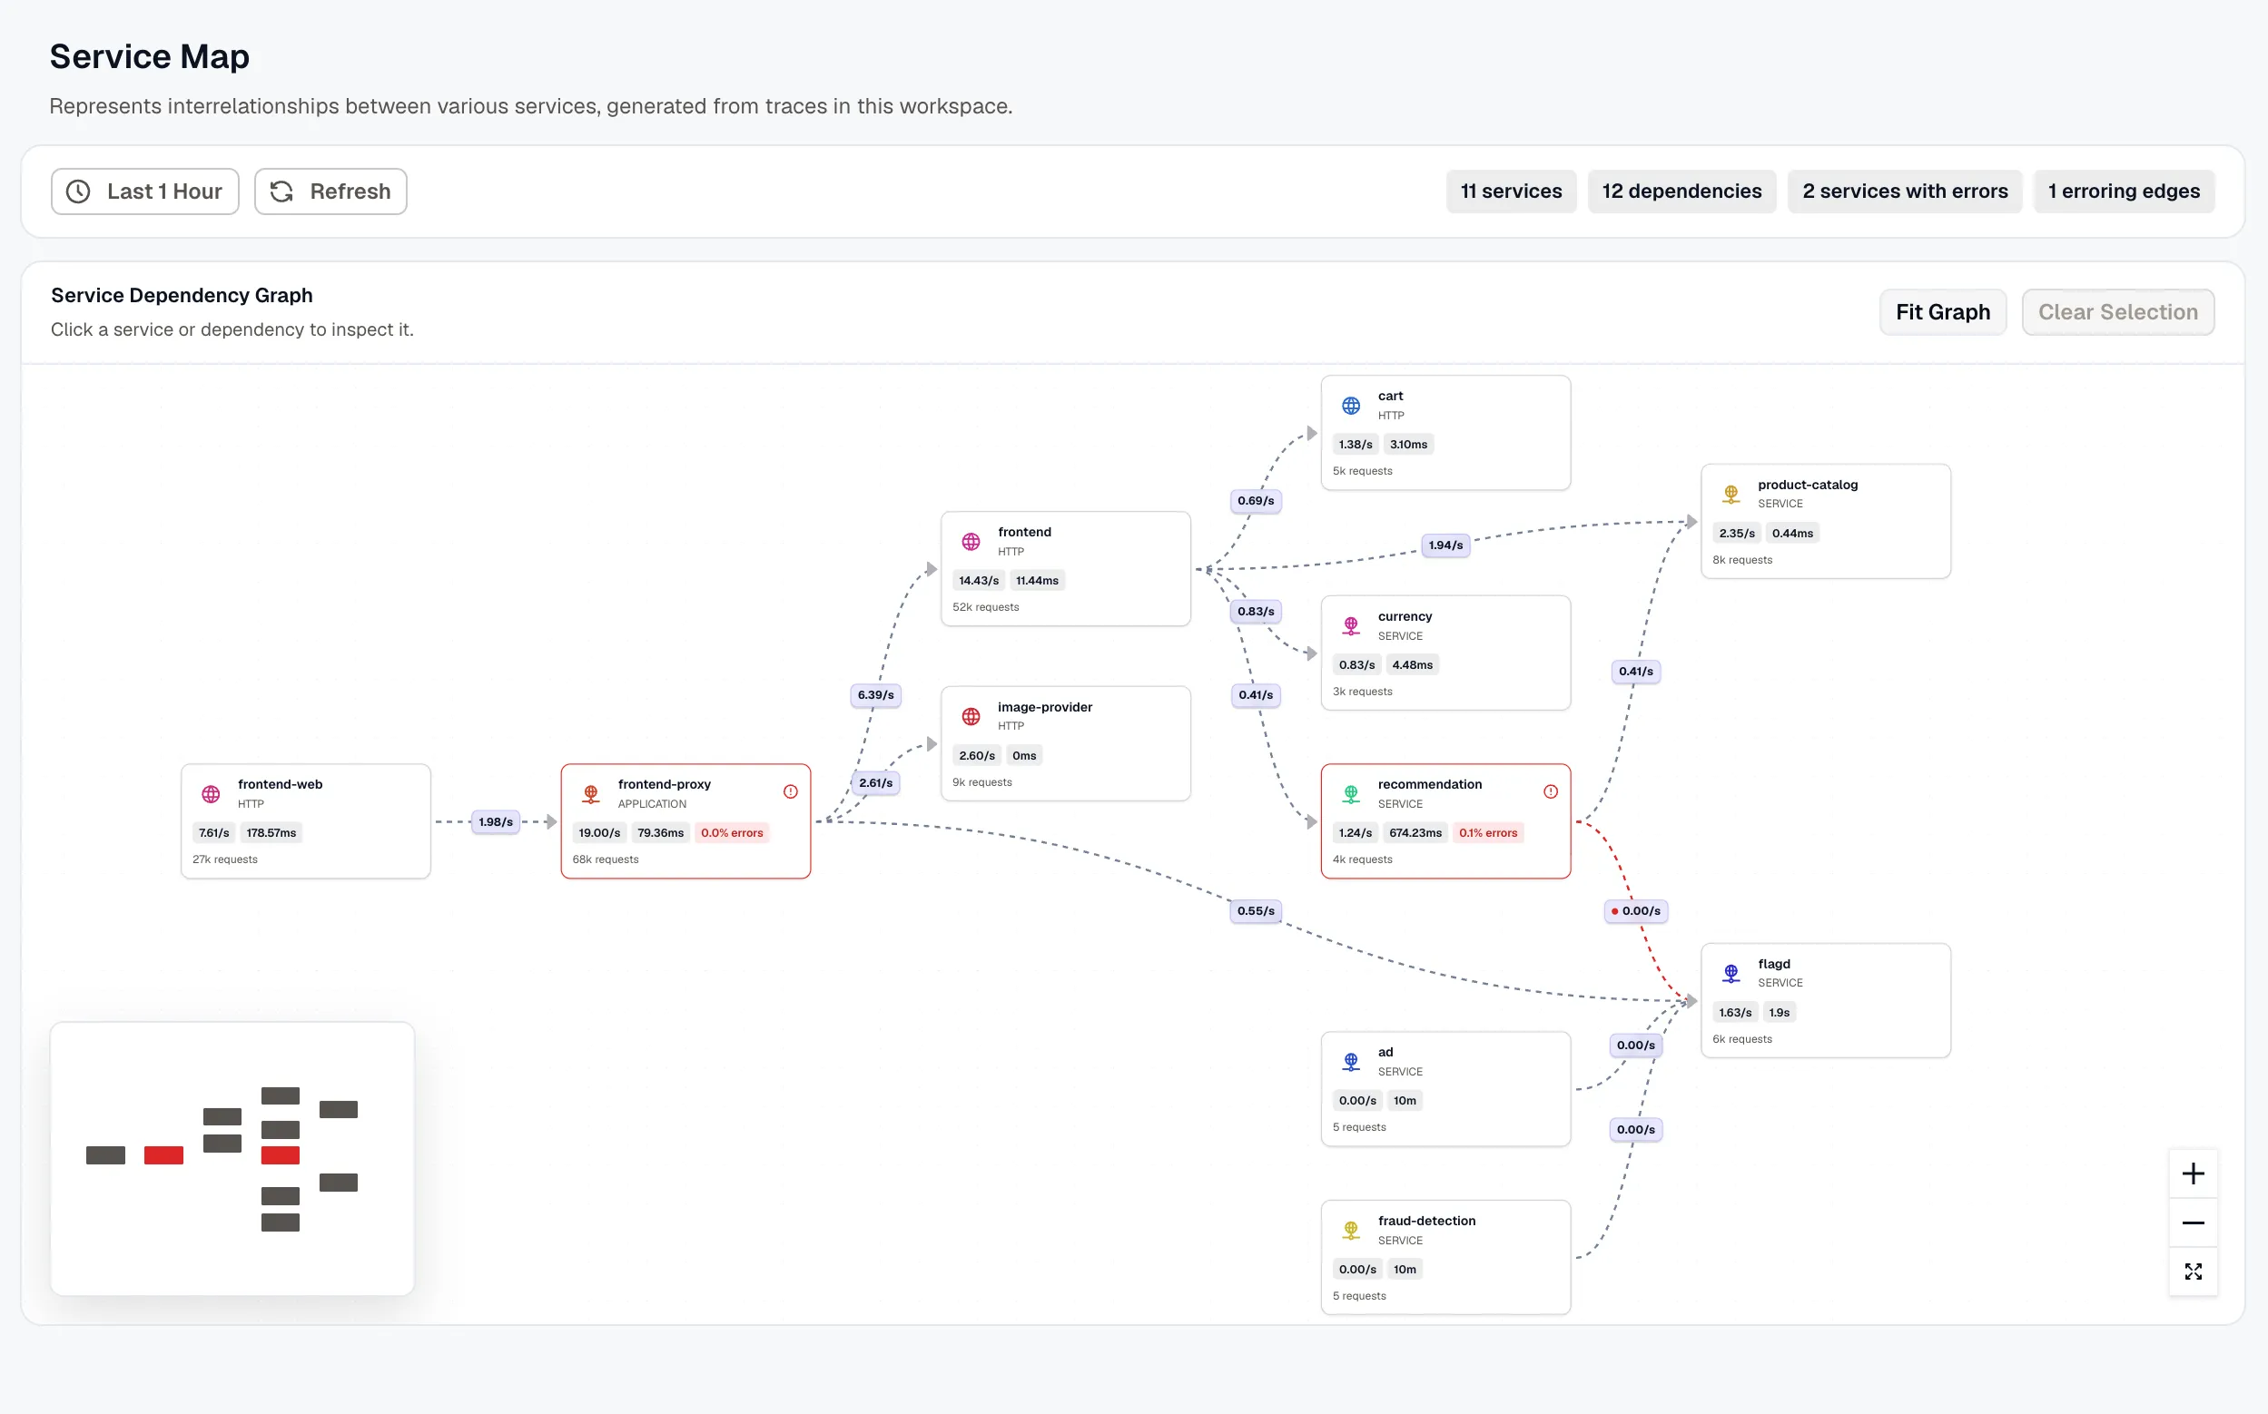Open the Last 1 Hour time selector
2268x1414 pixels.
[x=145, y=191]
